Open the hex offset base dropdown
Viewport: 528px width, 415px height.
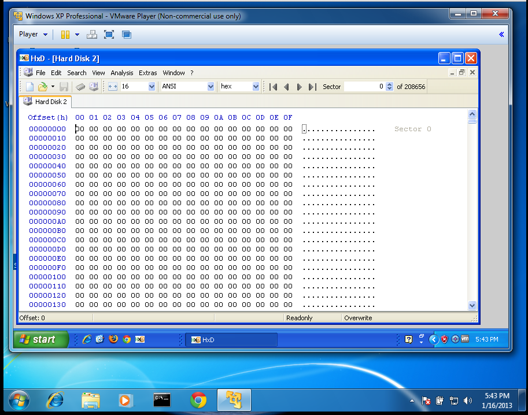point(256,87)
